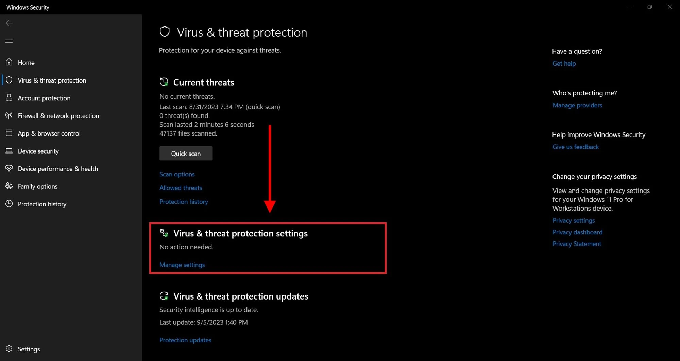Click the Settings gear icon
The image size is (680, 361).
tap(9, 349)
